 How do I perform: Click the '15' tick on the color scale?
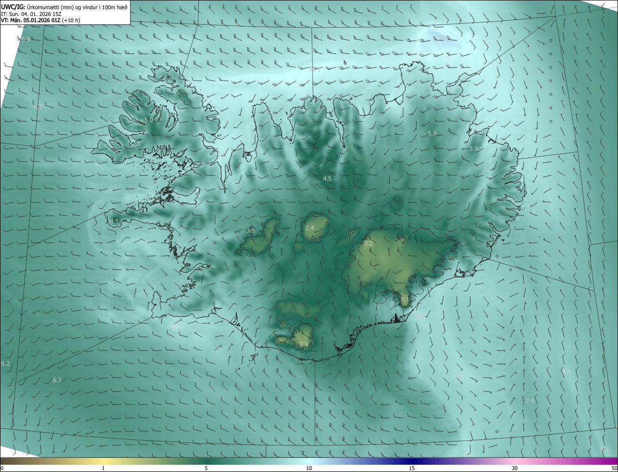pos(412,468)
